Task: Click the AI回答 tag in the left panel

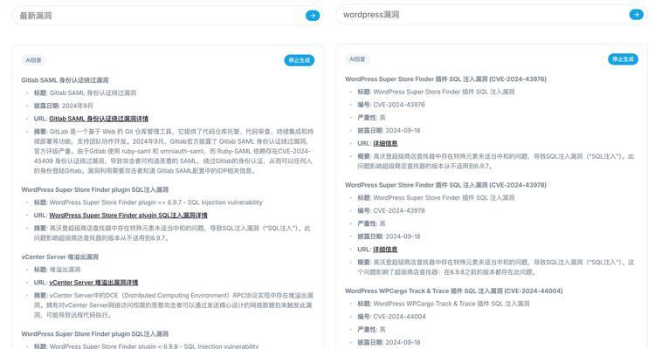Action: tap(33, 60)
